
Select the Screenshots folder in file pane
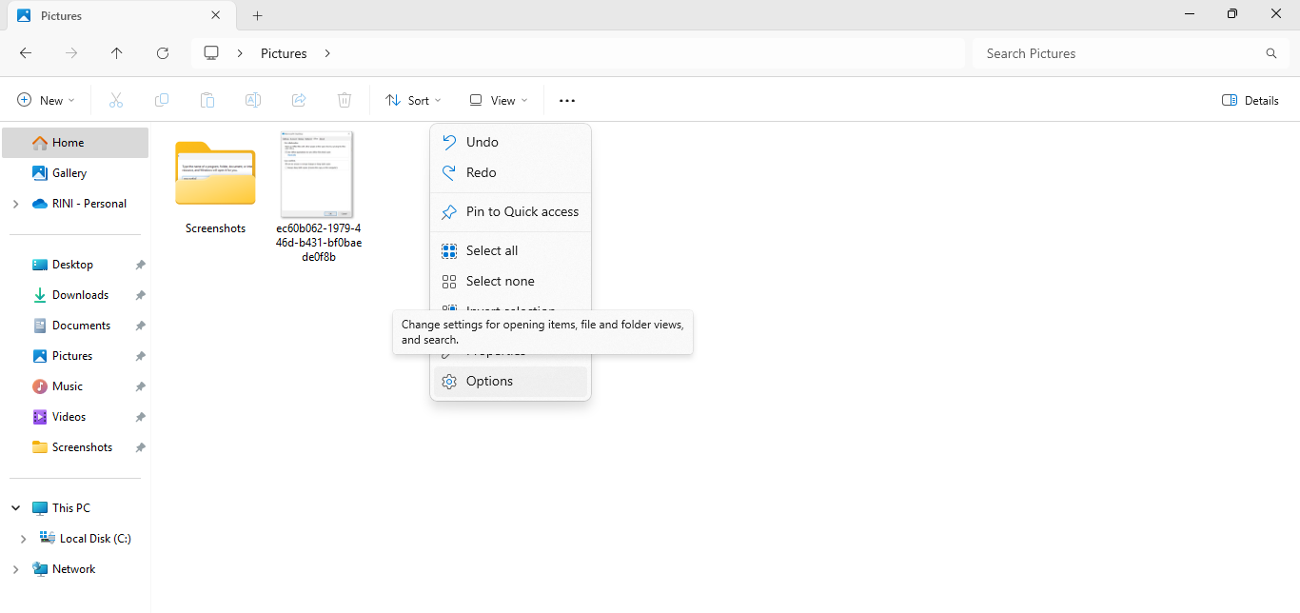[x=215, y=186]
